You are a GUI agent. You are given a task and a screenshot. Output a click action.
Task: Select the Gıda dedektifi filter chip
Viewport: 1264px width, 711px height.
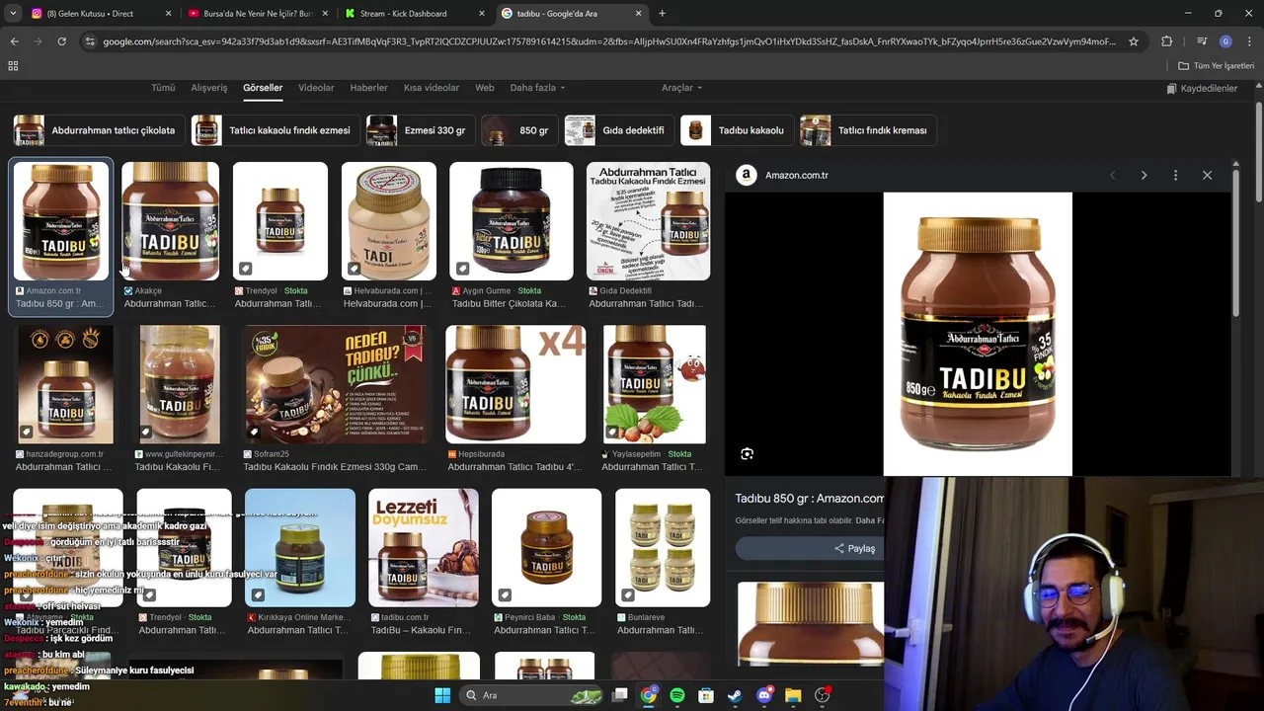[x=618, y=130]
